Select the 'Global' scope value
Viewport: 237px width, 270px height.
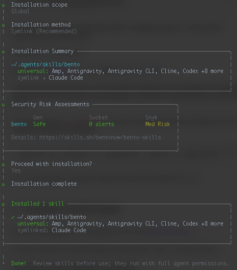click(x=20, y=11)
